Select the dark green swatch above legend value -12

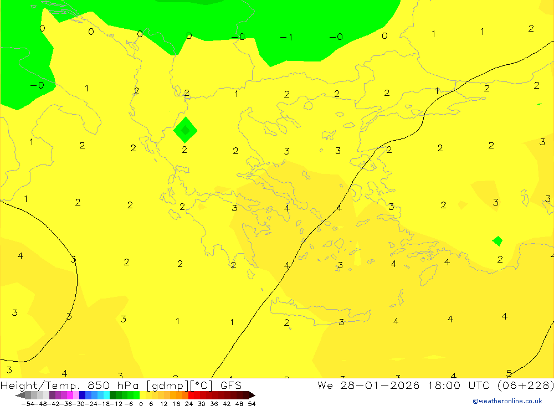112,395
